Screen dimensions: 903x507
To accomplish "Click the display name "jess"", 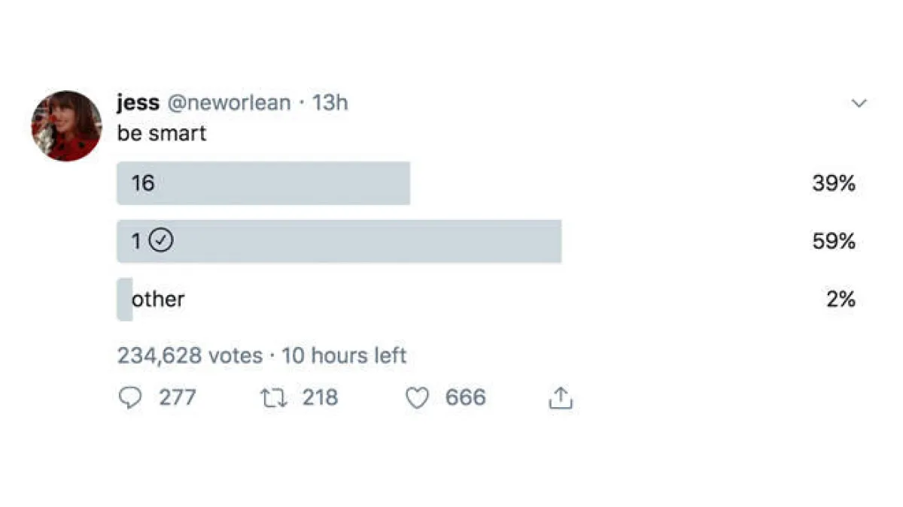I will (138, 103).
